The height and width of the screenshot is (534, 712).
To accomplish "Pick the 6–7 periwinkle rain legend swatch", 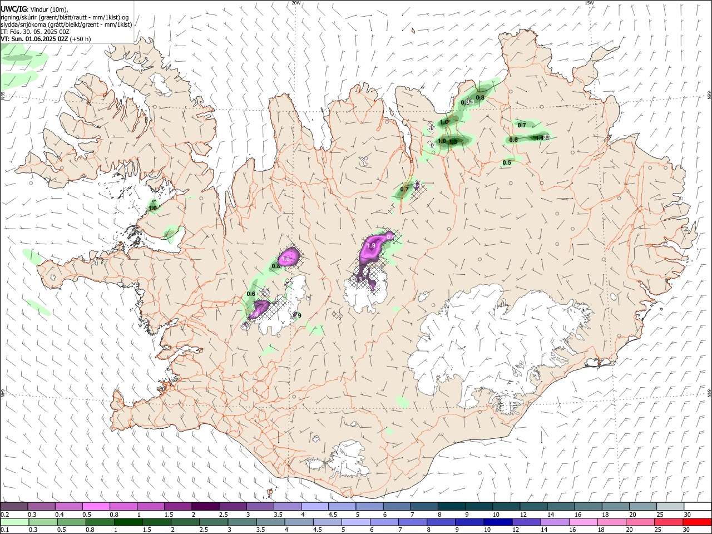I will tap(384, 522).
